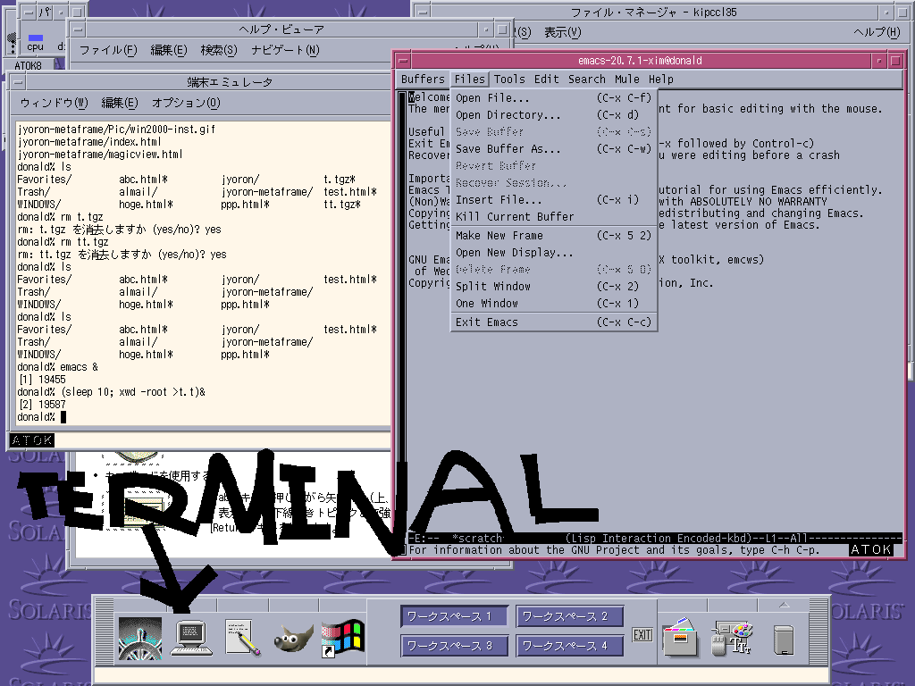Open the ファイル(F) menu in the Help Viewer
This screenshot has width=915, height=686.
pyautogui.click(x=108, y=50)
